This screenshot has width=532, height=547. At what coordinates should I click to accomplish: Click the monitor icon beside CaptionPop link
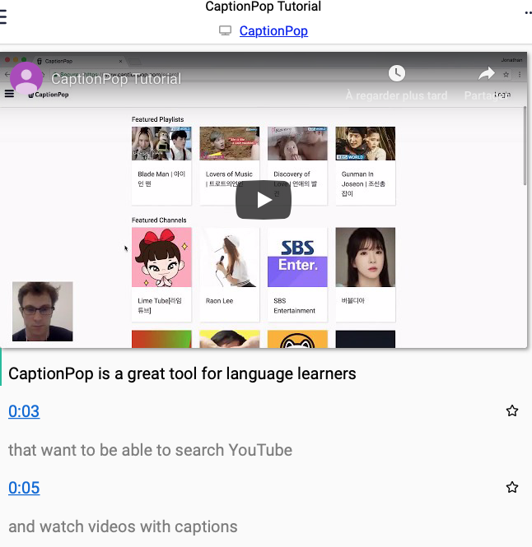pyautogui.click(x=225, y=31)
